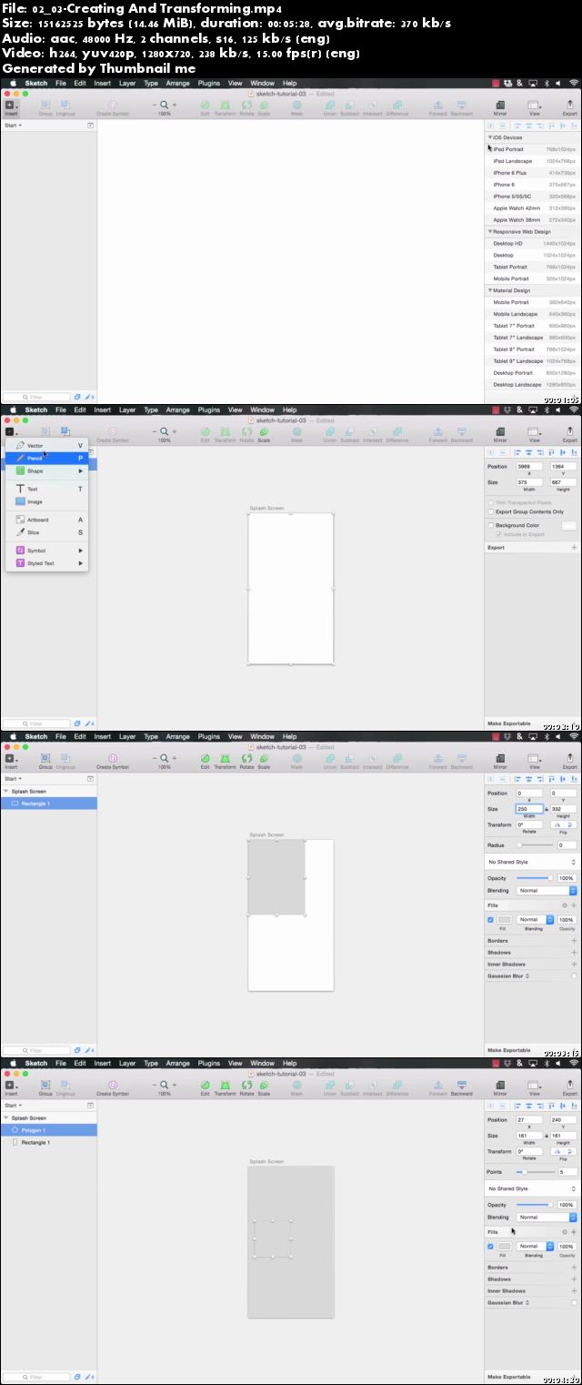Click Create Symbol in Rectangle 1 selected frame's toolbar
Screen dimensions: 582x1385
(113, 760)
